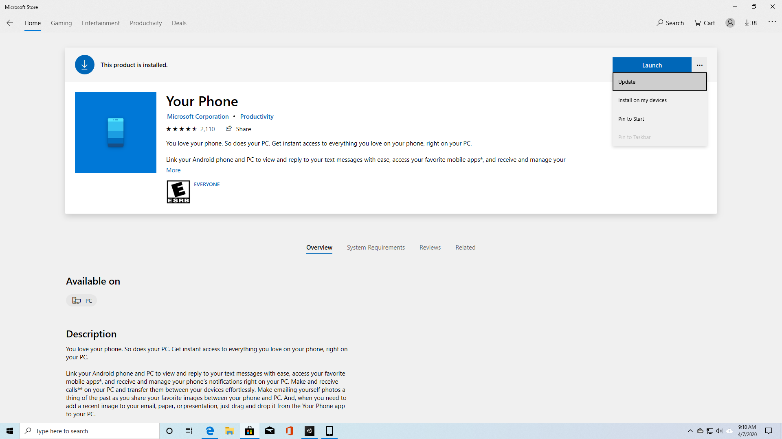Expand description with More link

173,170
